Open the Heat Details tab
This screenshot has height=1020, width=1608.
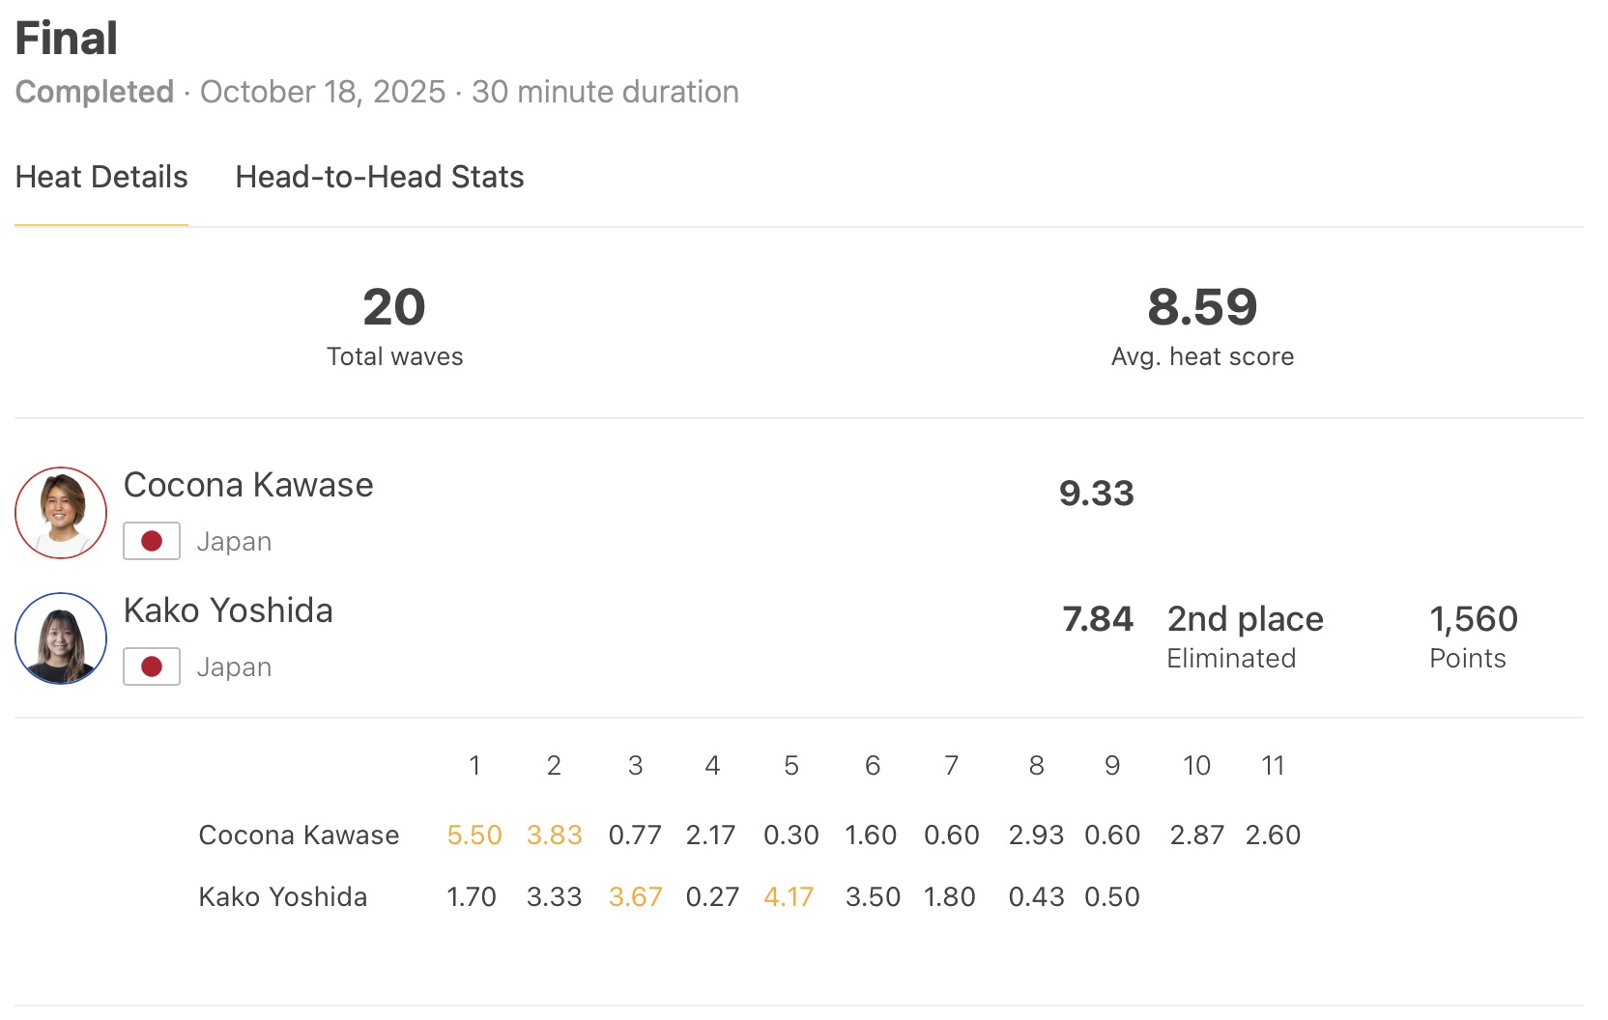click(101, 178)
